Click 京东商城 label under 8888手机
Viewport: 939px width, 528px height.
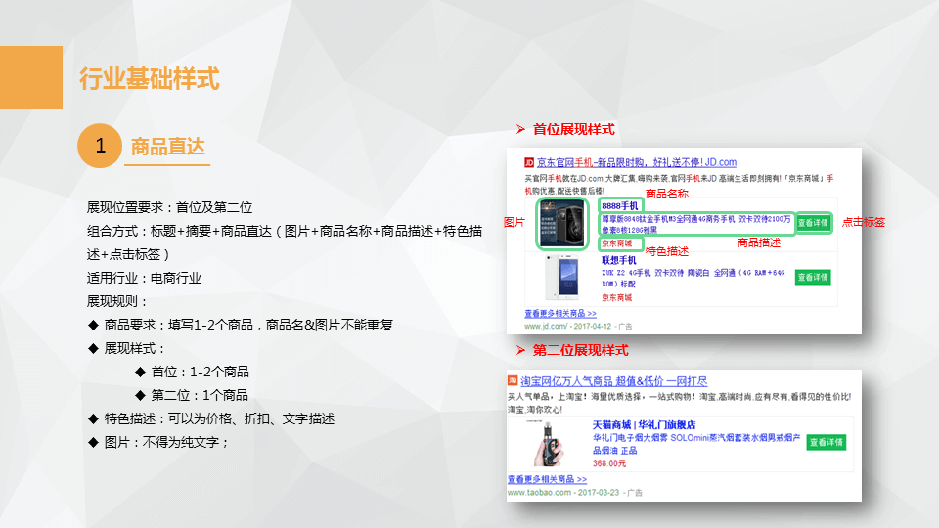click(x=617, y=243)
